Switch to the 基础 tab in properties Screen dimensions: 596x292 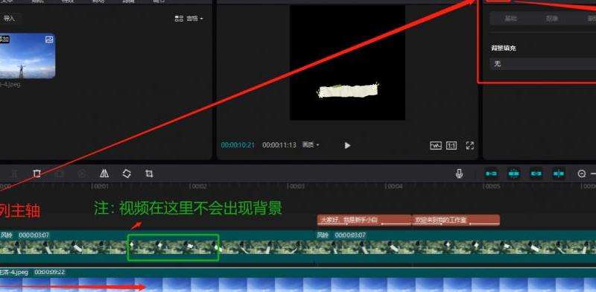click(510, 19)
